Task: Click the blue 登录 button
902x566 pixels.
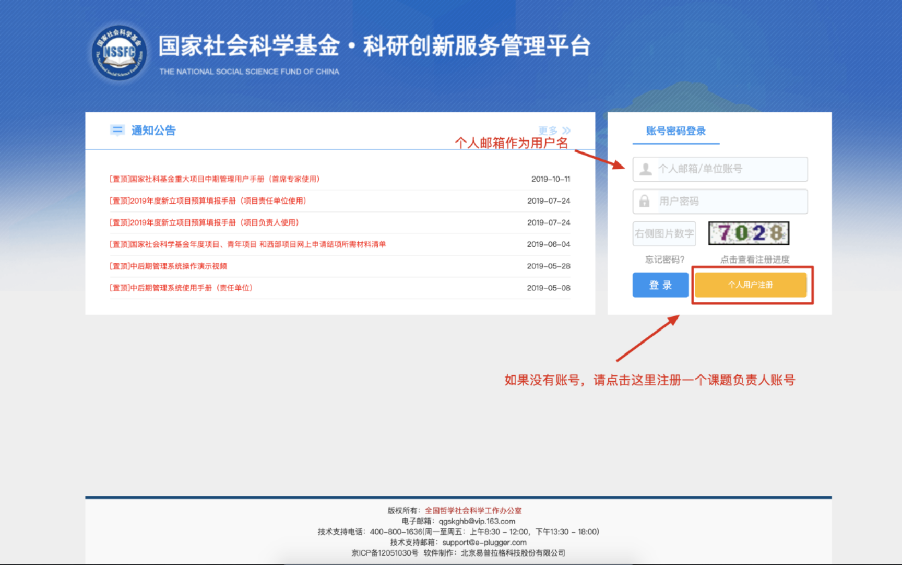Action: (660, 285)
